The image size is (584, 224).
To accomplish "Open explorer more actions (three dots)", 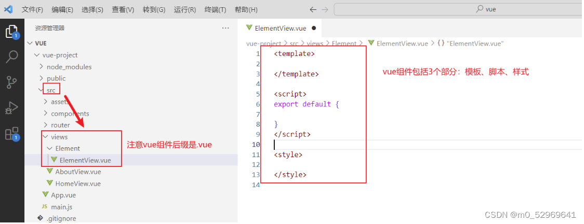I will 225,28.
